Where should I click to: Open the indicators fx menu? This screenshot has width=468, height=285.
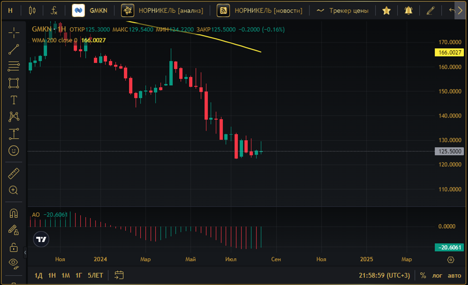pyautogui.click(x=54, y=11)
